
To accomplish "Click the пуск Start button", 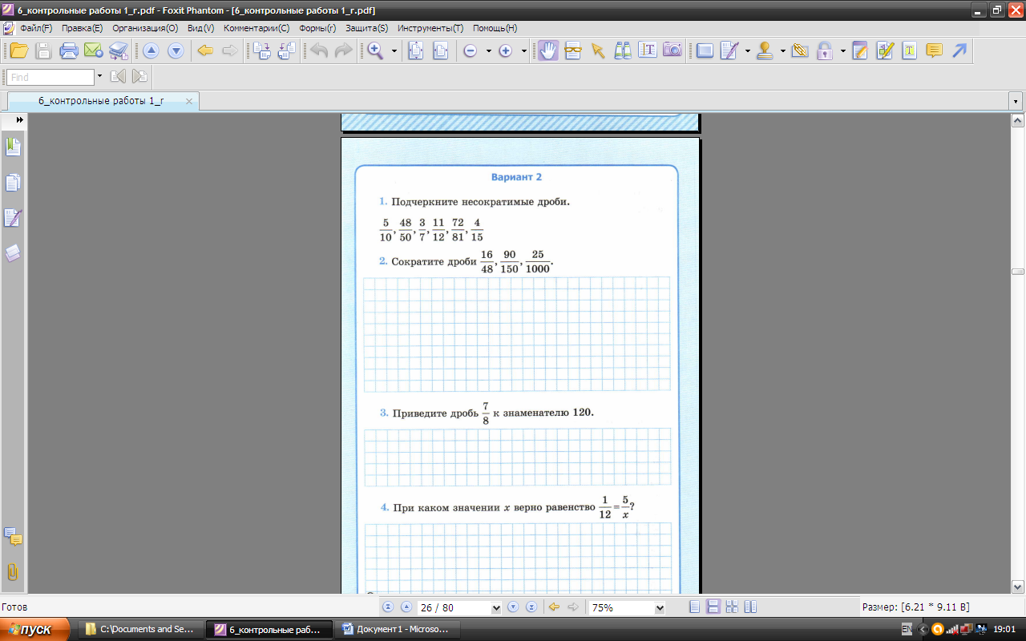I will (x=29, y=630).
